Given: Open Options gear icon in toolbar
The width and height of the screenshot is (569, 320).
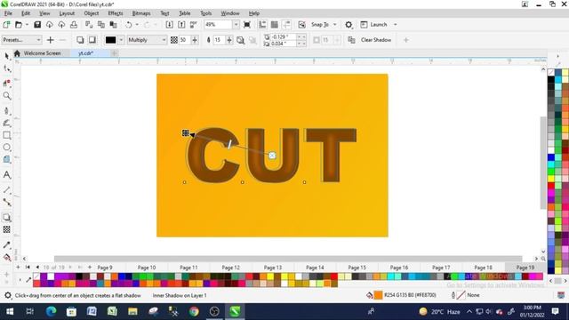Looking at the screenshot, I should [x=349, y=25].
